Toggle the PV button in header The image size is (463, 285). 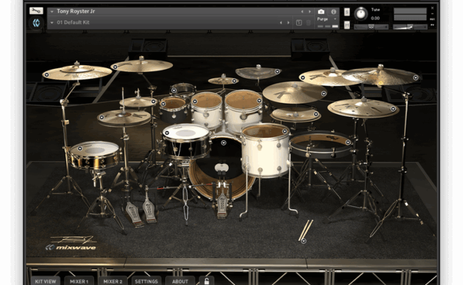point(432,25)
